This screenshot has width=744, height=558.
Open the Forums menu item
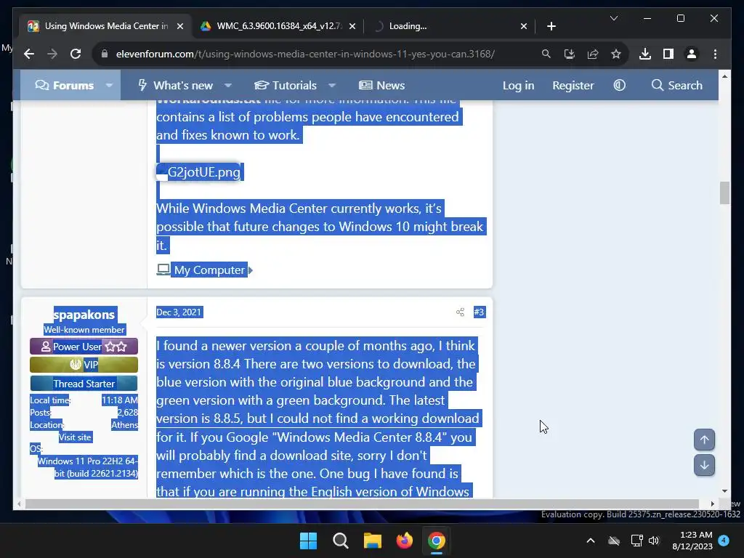coord(65,86)
